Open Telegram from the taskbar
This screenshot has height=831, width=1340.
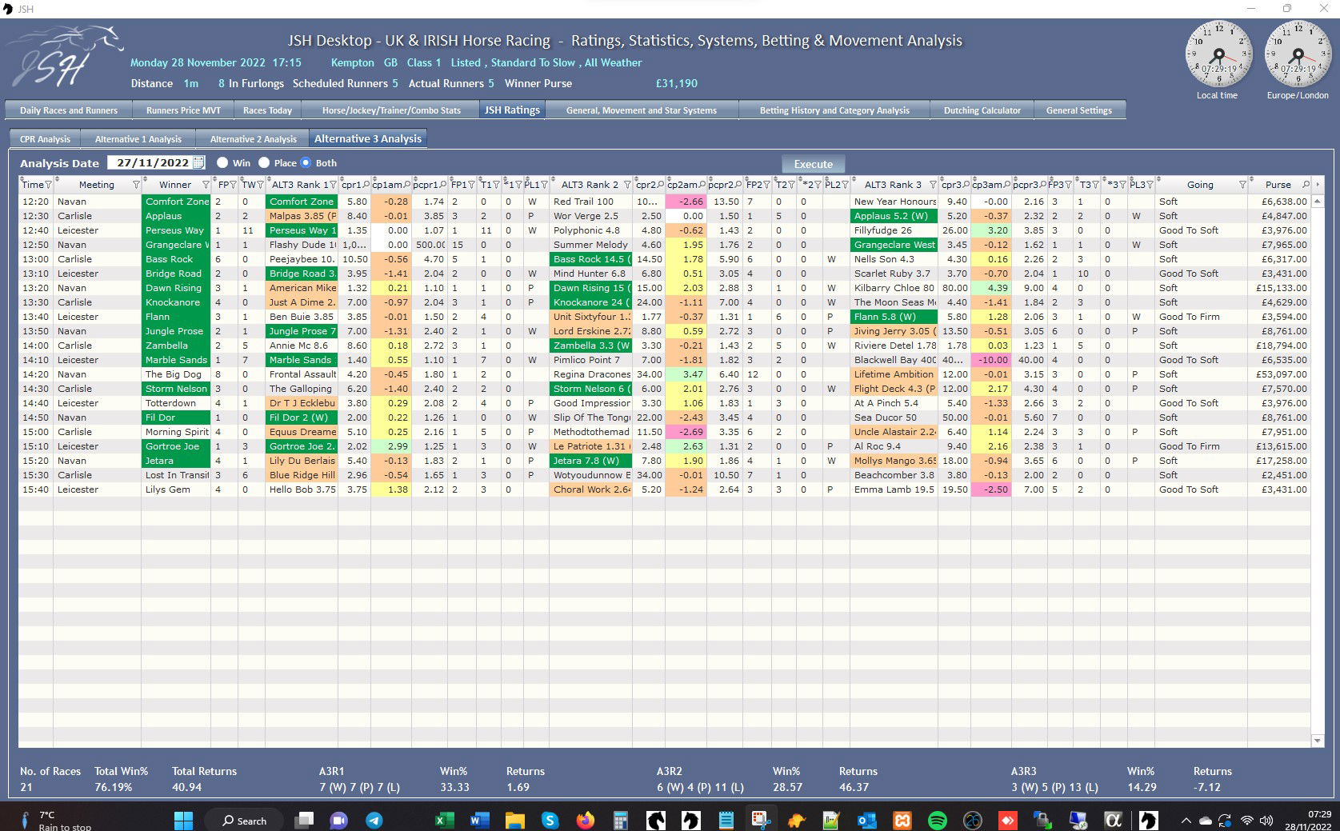click(374, 820)
